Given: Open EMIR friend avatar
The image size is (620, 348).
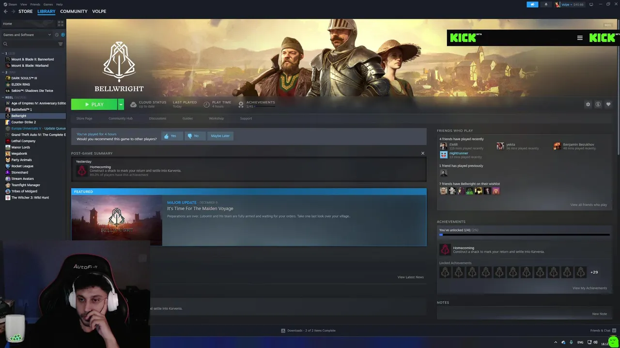Looking at the screenshot, I should (x=443, y=146).
